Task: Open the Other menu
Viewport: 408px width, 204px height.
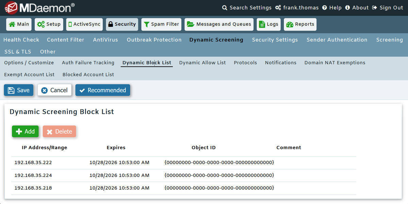Action: point(48,52)
